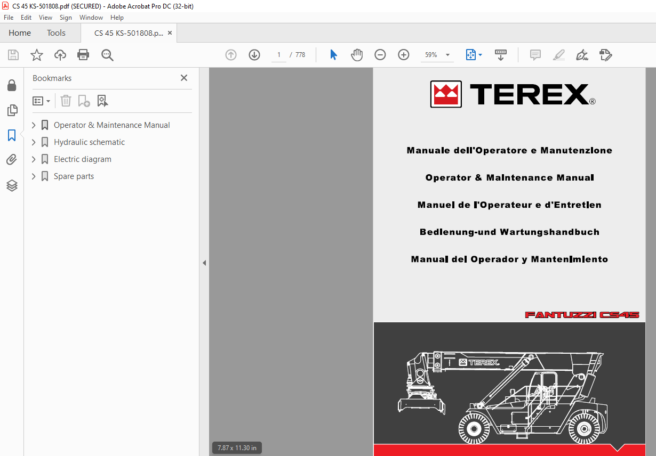Show the page thumbnails panel
The image size is (656, 456).
pyautogui.click(x=12, y=110)
